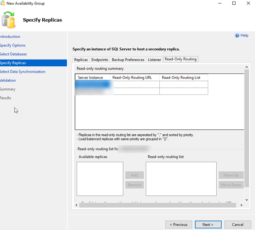Open the Endpoints tab

click(100, 60)
